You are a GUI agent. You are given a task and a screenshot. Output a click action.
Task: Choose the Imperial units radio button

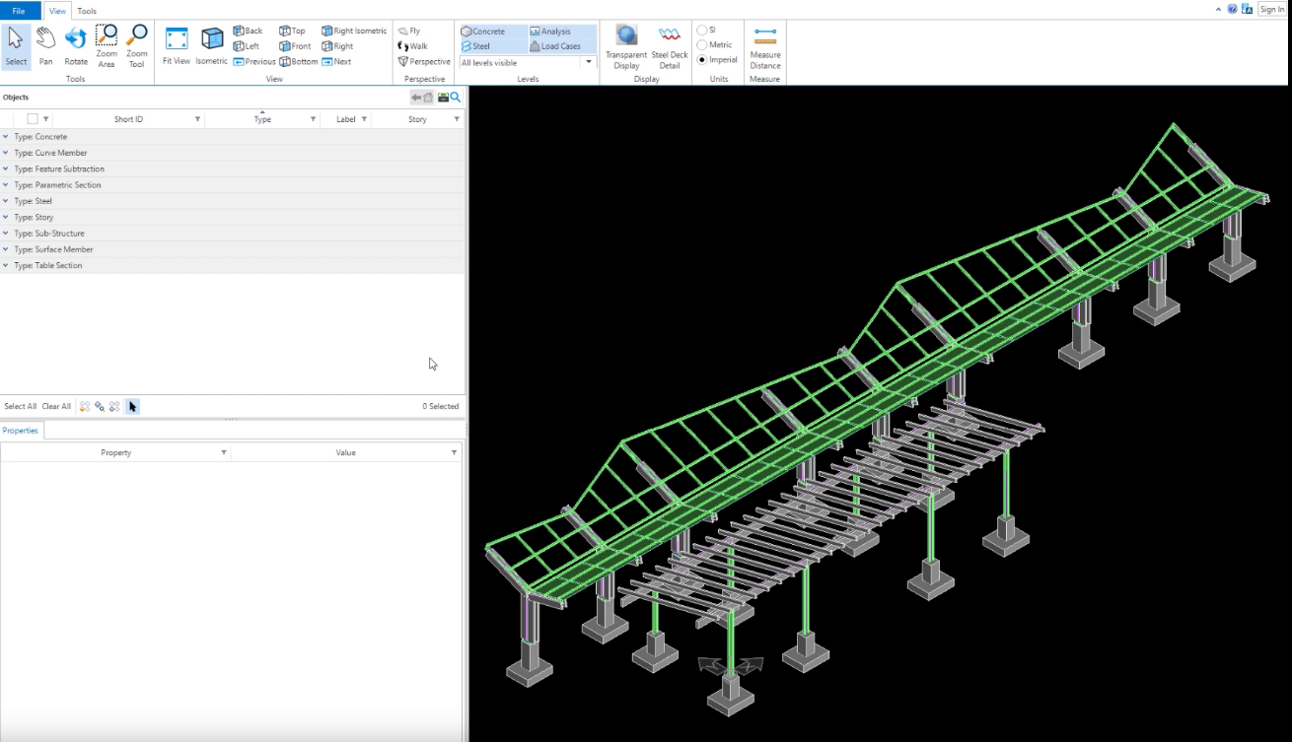pos(702,60)
